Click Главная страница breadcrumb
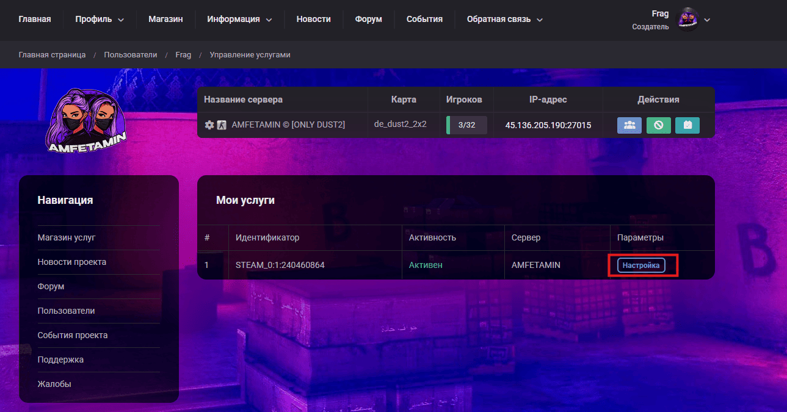Image resolution: width=787 pixels, height=412 pixels. click(52, 55)
